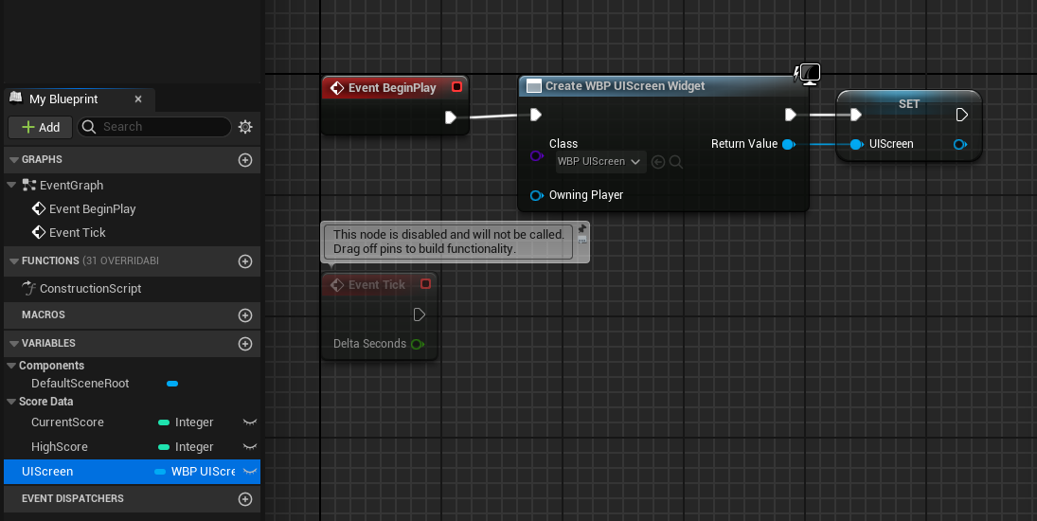Image resolution: width=1037 pixels, height=521 pixels.
Task: Toggle HighScore variable visibility eye
Action: point(249,447)
